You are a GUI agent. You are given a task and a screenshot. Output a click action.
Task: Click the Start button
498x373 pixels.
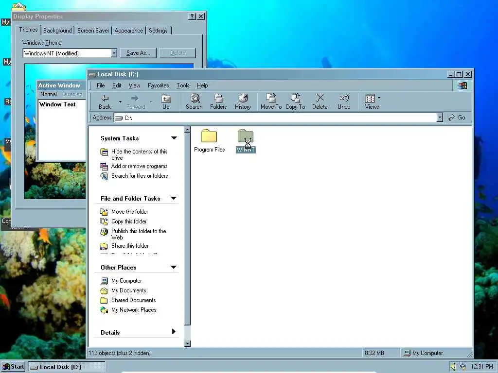point(13,367)
